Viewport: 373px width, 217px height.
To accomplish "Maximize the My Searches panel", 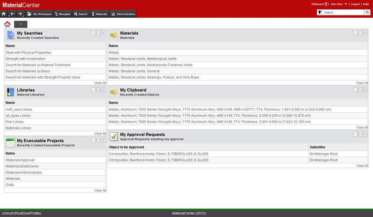I will [98, 33].
